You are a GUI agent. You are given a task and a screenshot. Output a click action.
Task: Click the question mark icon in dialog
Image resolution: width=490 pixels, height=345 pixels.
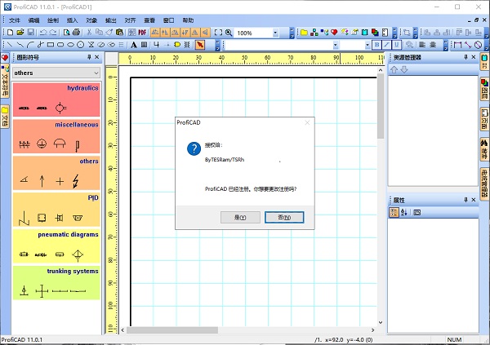click(194, 149)
